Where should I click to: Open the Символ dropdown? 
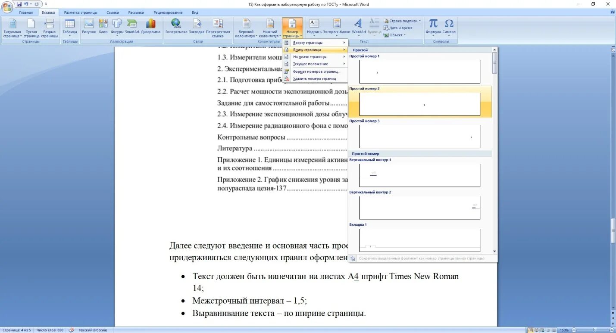pos(449,28)
